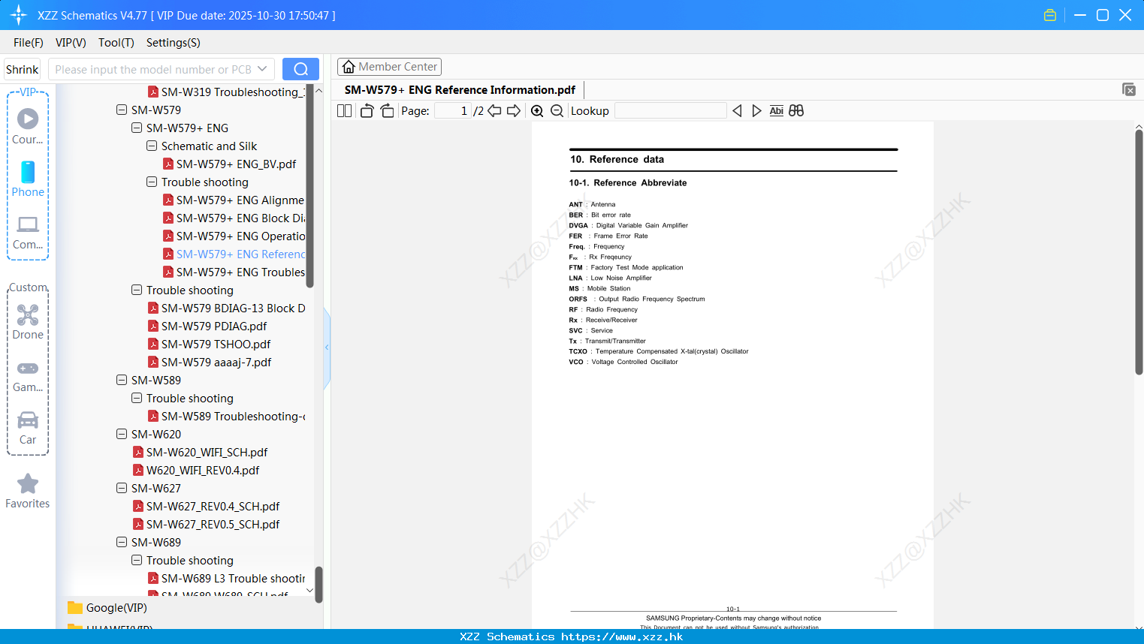Select the Game console category
This screenshot has height=644, width=1144.
tap(28, 375)
